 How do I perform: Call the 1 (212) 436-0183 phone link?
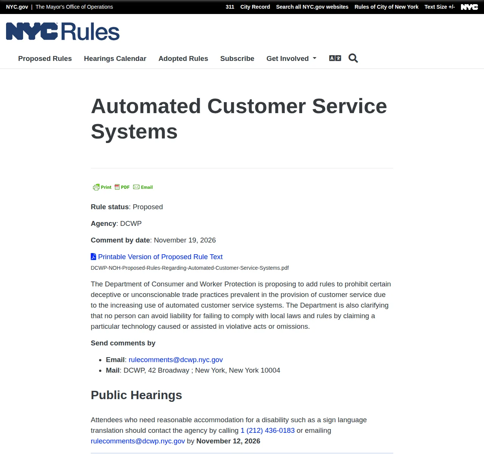coord(268,431)
